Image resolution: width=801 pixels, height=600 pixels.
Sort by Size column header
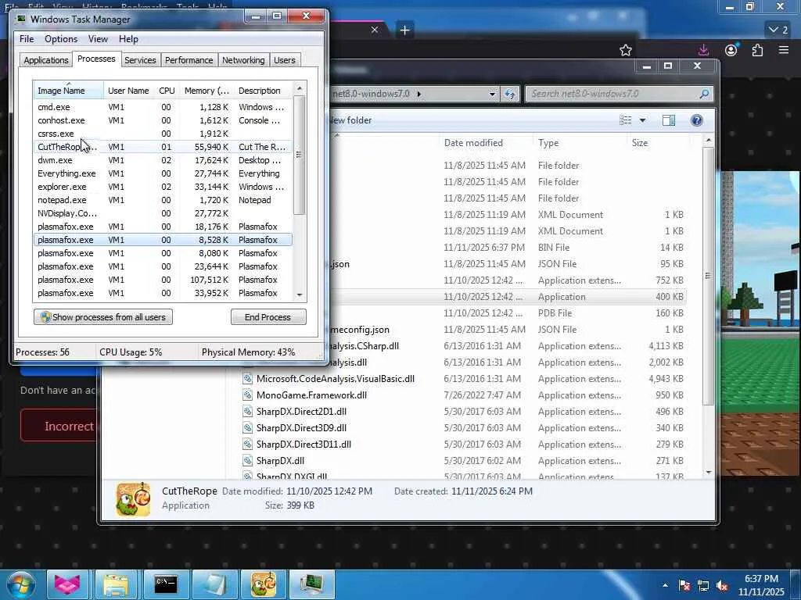[x=640, y=143]
